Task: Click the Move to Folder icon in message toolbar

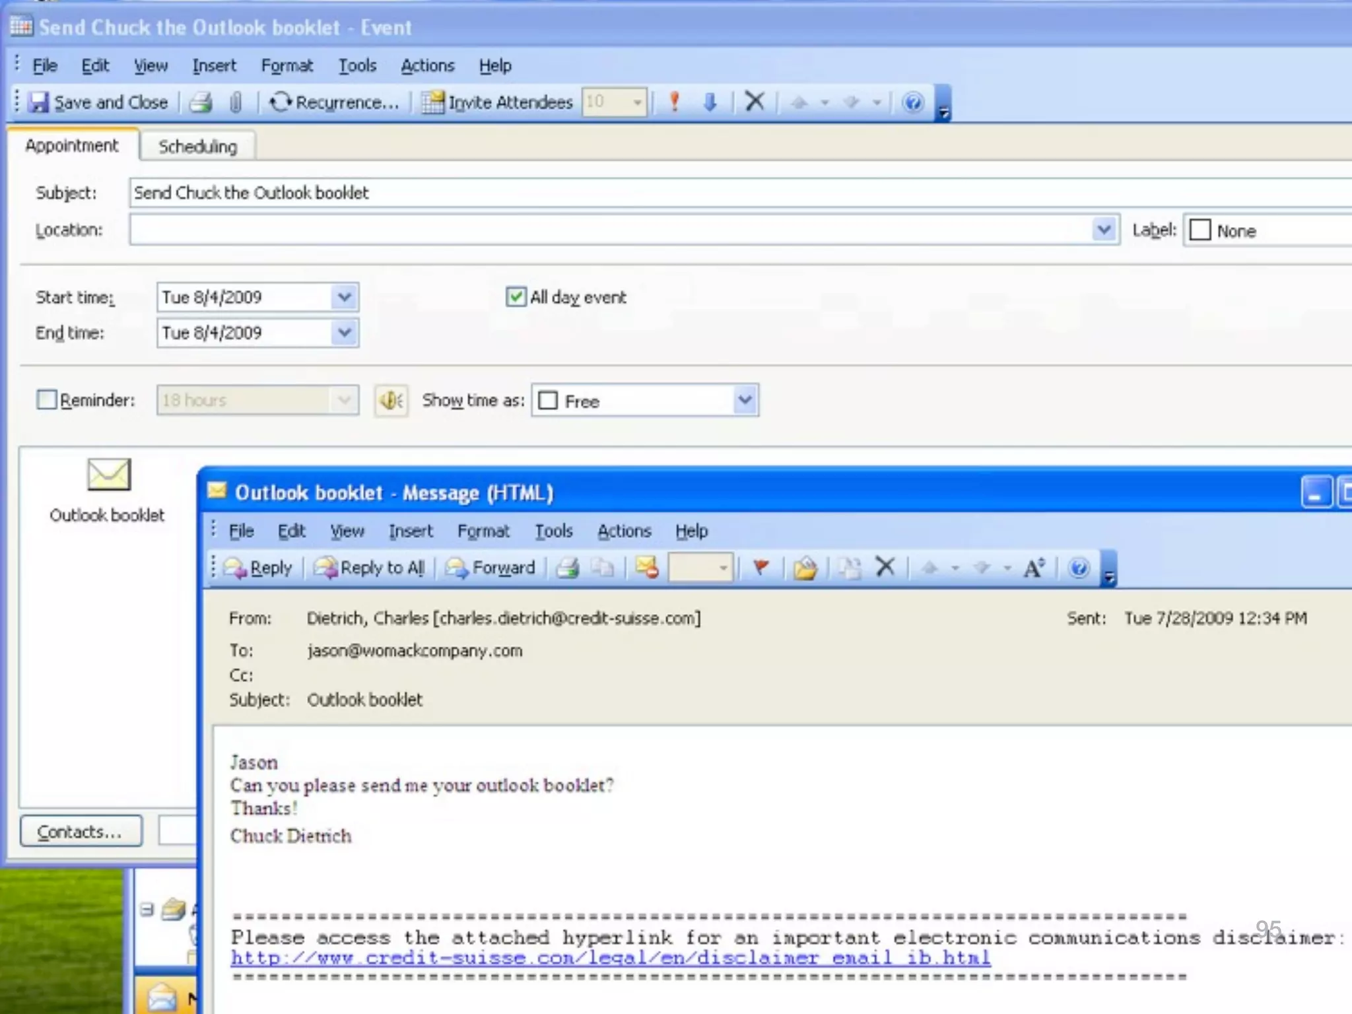Action: pos(805,568)
